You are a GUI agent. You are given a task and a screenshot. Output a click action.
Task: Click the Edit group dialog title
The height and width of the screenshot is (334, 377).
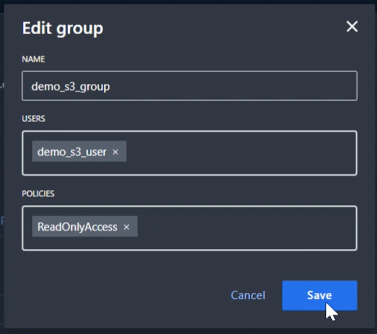[x=62, y=28]
